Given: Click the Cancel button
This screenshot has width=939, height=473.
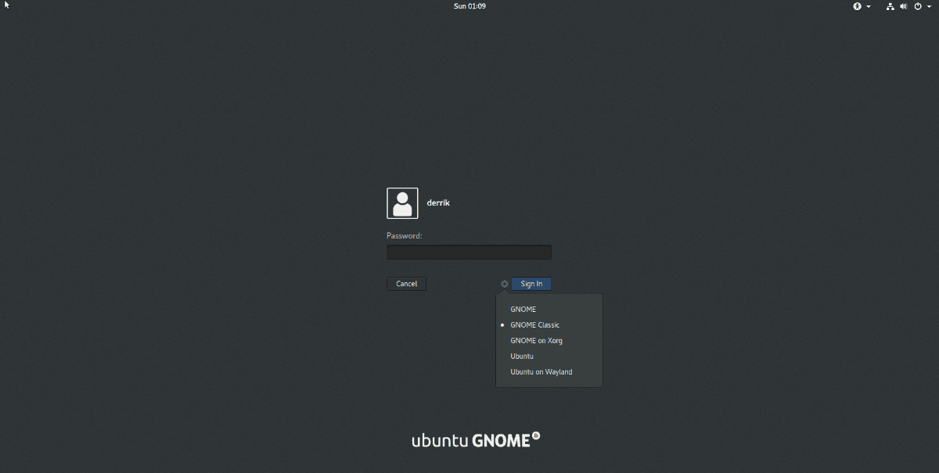Looking at the screenshot, I should pyautogui.click(x=406, y=284).
